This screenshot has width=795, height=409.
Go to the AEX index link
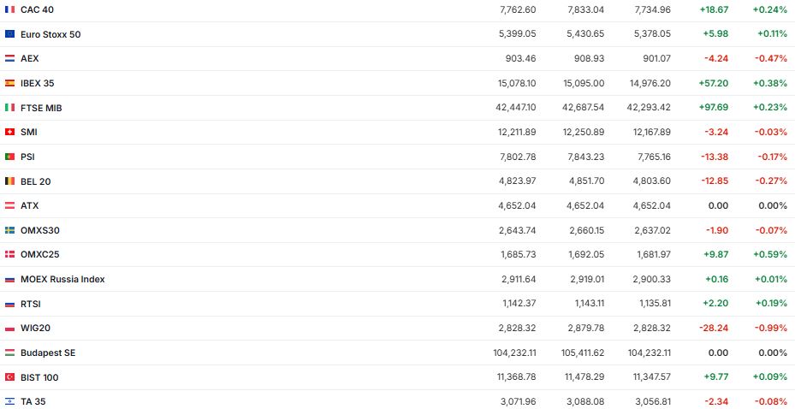tap(30, 58)
